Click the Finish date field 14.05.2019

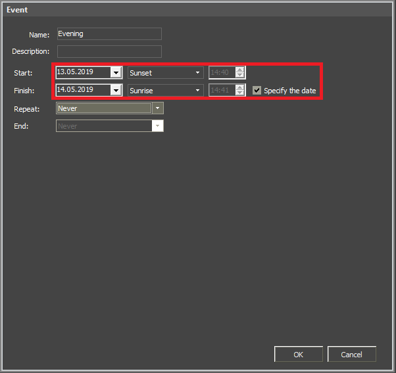83,90
